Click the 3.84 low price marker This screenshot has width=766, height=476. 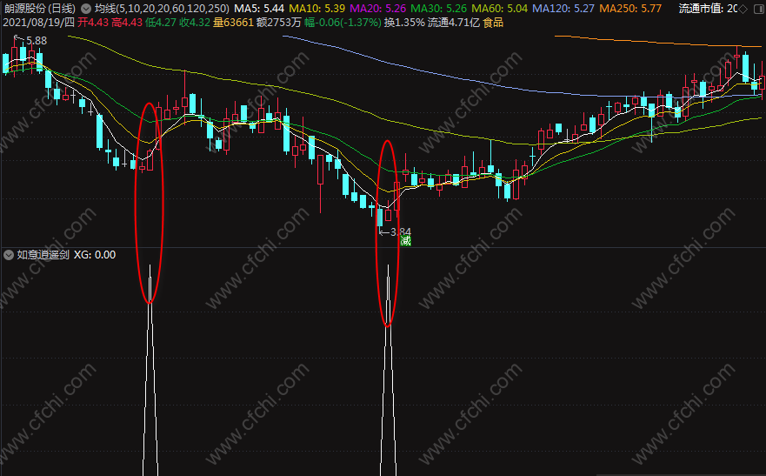click(401, 231)
